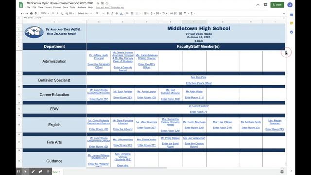This screenshot has width=311, height=175.
Task: Open the borders options
Action: point(132,13)
